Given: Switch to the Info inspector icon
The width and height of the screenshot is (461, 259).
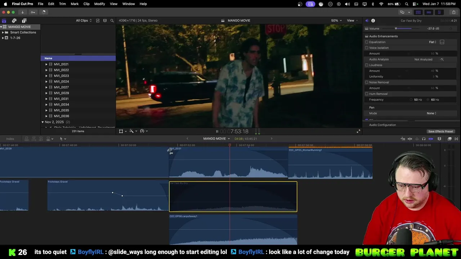Looking at the screenshot, I should pyautogui.click(x=373, y=21).
